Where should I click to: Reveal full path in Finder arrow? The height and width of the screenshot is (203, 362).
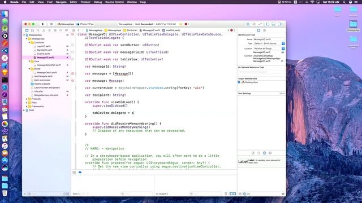pos(282,61)
